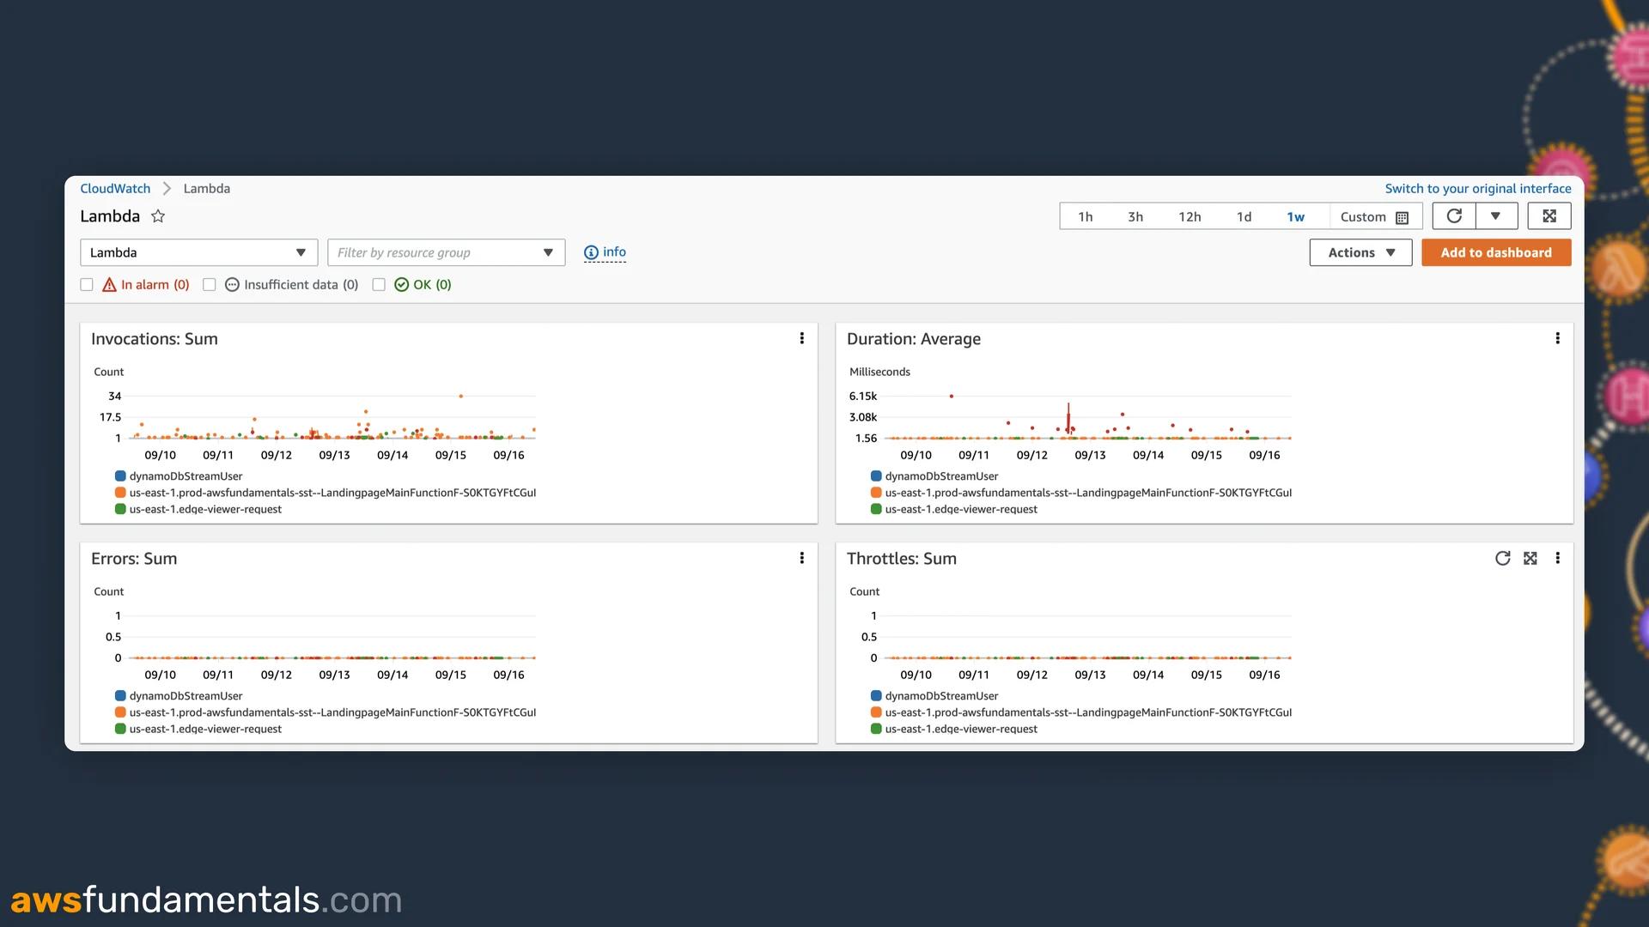Select the 1h time range
This screenshot has height=927, width=1649.
pyautogui.click(x=1085, y=216)
